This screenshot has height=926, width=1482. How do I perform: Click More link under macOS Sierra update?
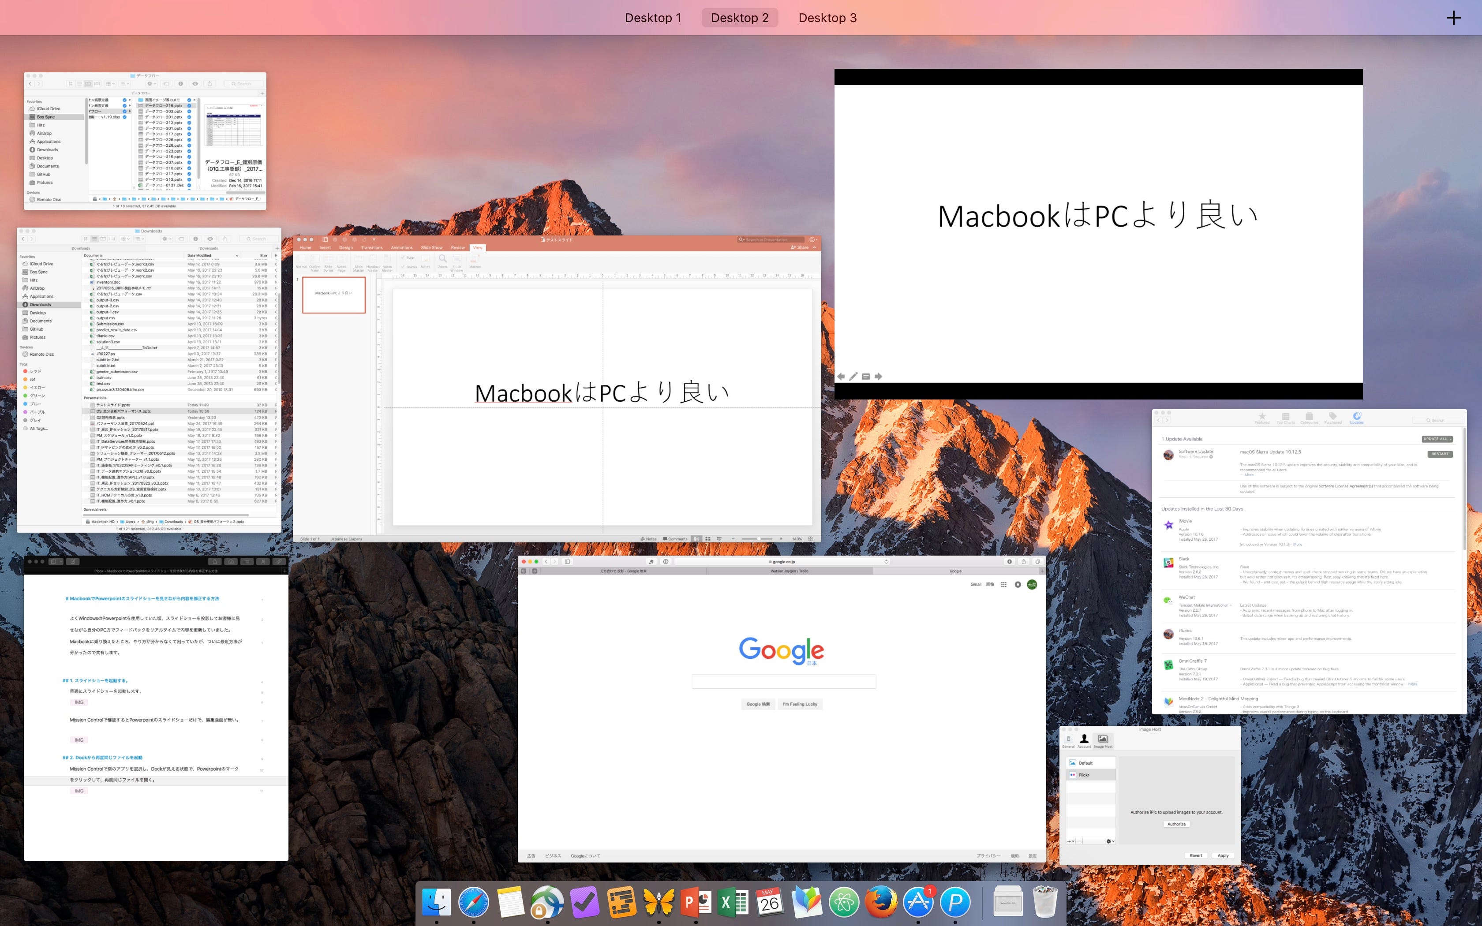1248,474
